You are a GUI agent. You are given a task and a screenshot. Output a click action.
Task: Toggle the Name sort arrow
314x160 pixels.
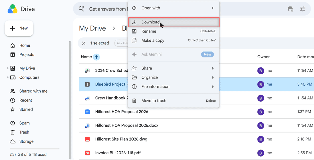(x=96, y=57)
